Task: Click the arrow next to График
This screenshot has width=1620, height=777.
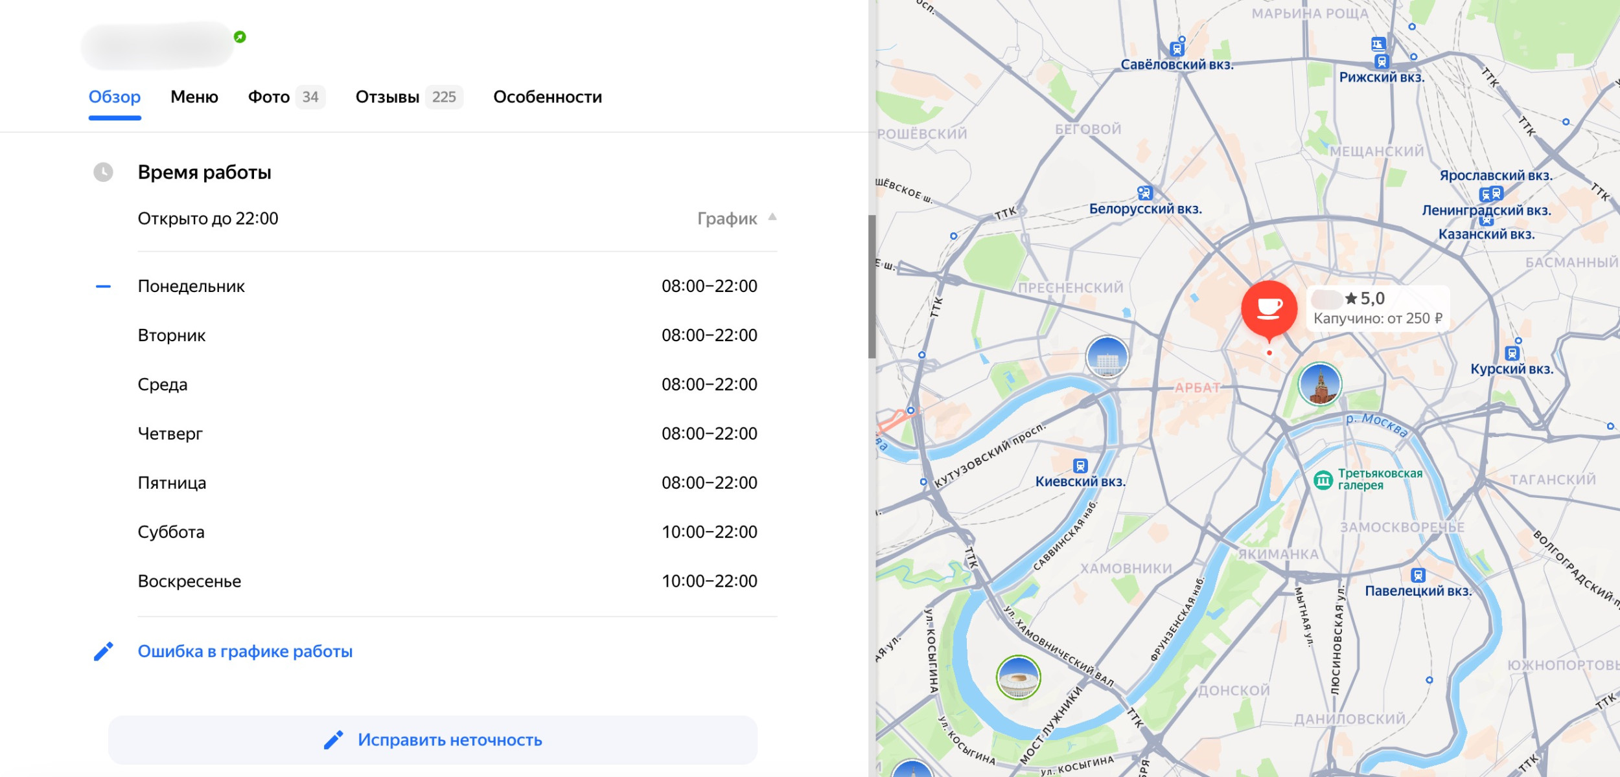Action: [772, 218]
